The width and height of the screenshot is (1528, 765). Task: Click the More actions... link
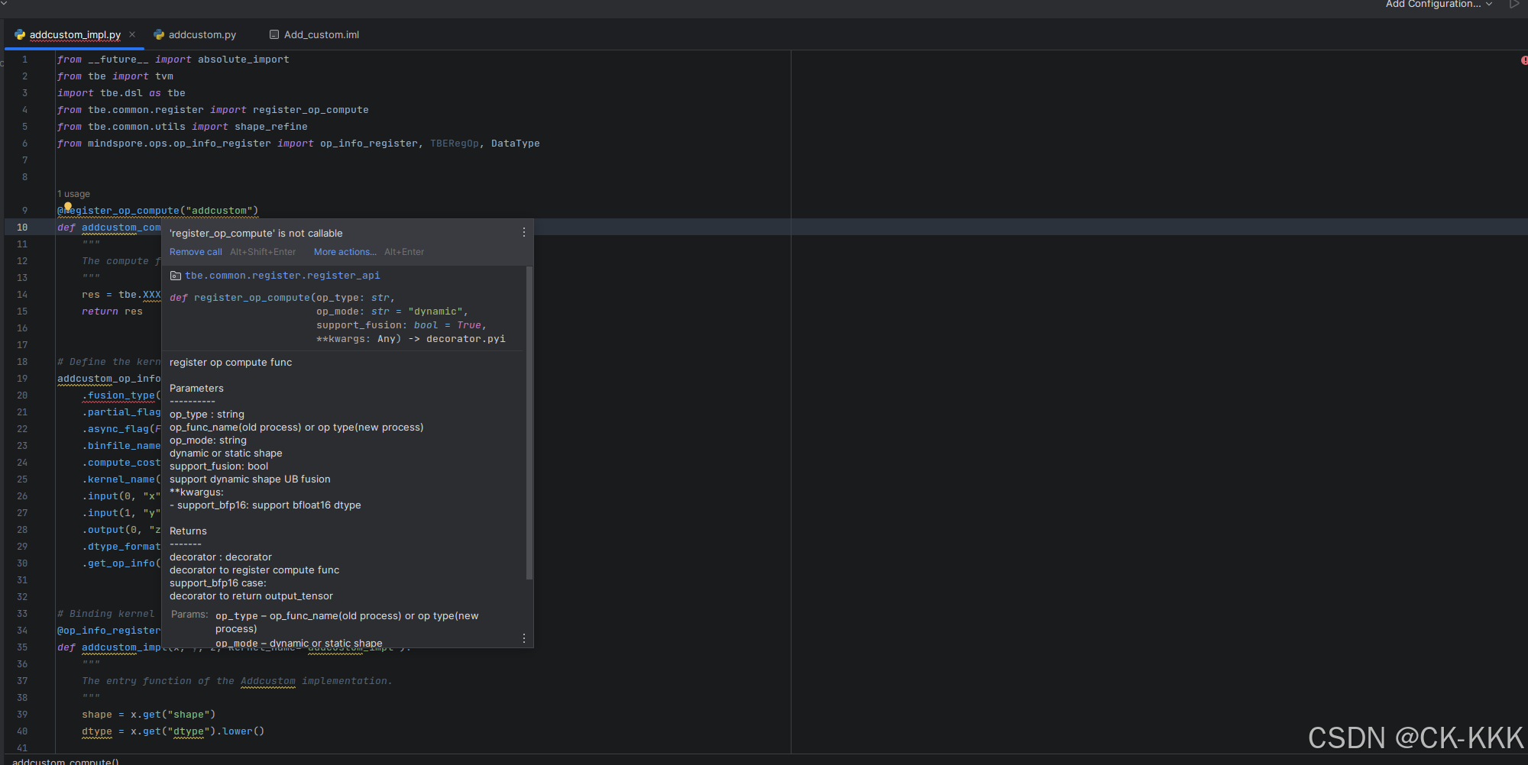(345, 252)
